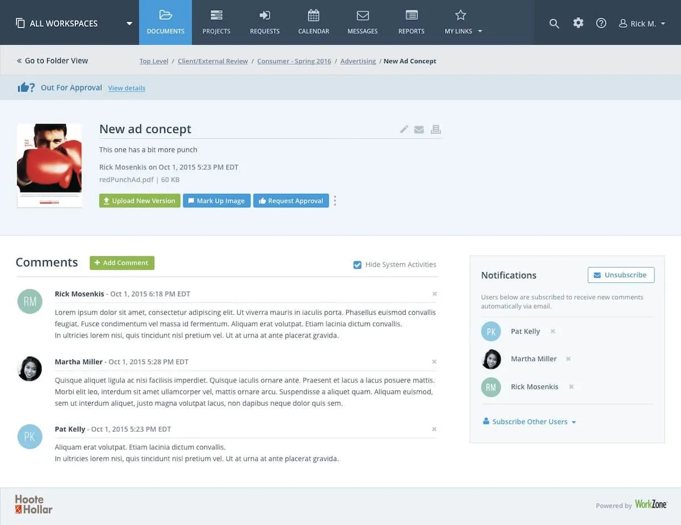Open the Rick M. user menu
This screenshot has width=681, height=525.
click(x=642, y=23)
